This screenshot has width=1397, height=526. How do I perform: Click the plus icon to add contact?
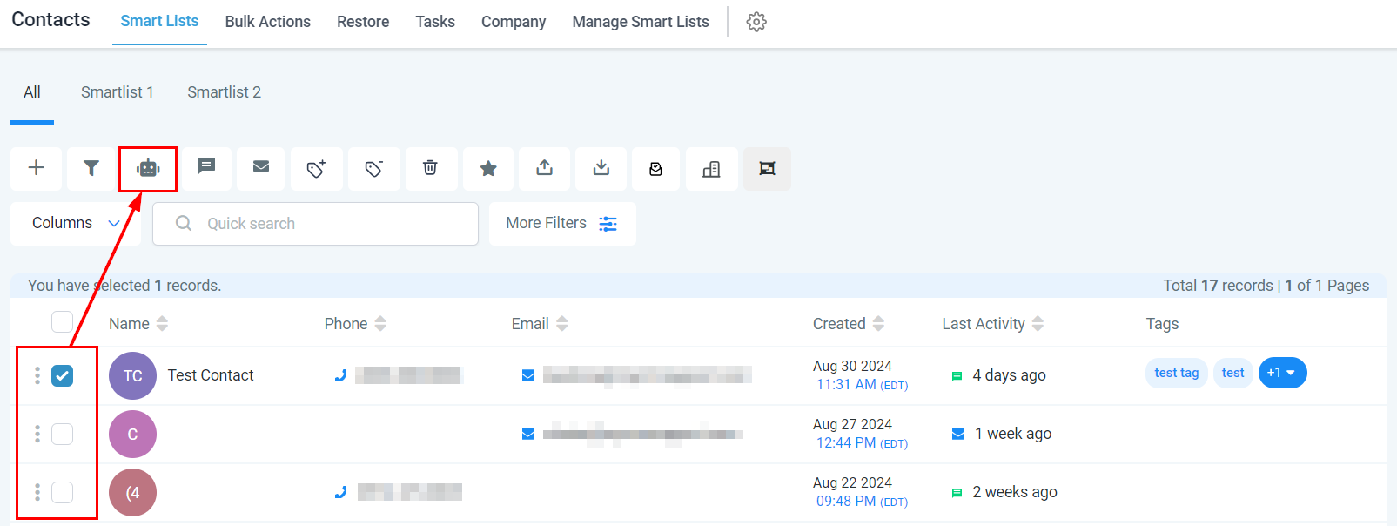37,168
